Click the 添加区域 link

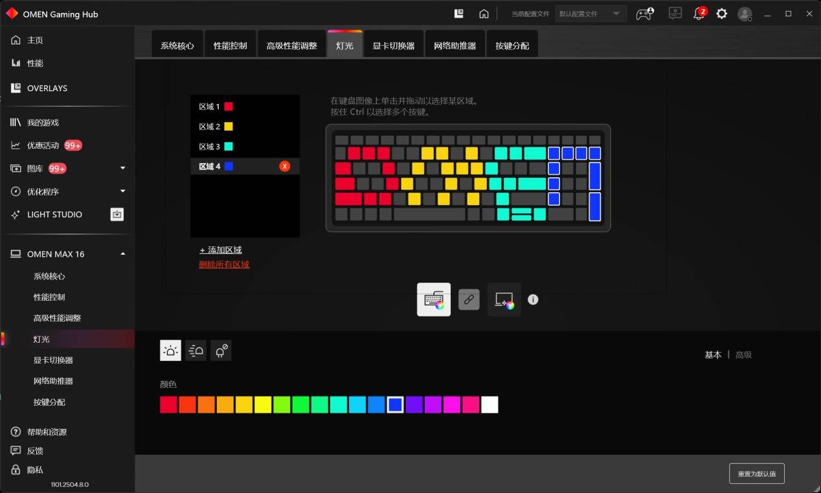pos(220,250)
